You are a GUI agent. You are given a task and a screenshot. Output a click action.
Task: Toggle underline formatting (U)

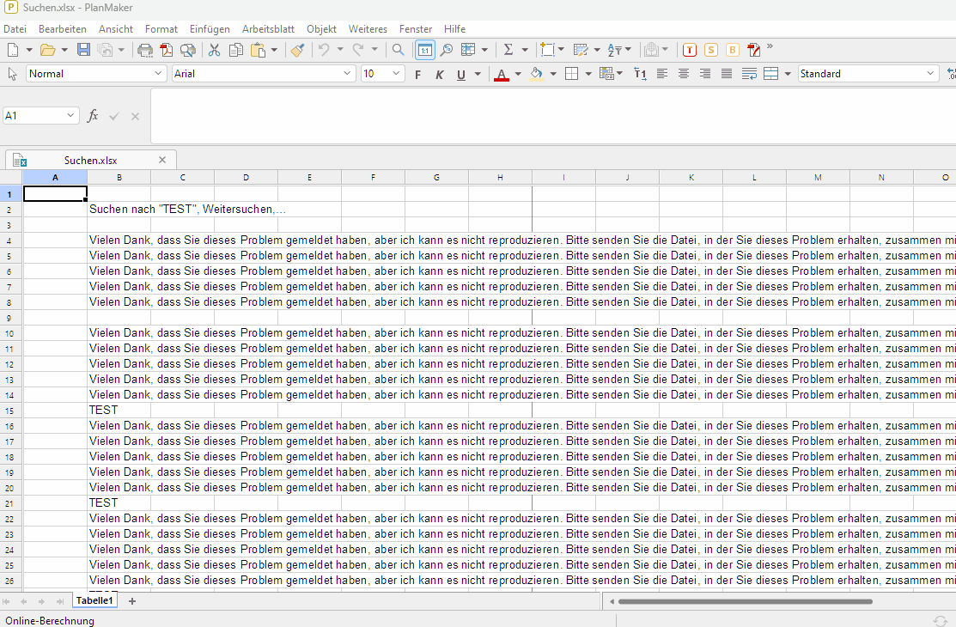click(x=461, y=75)
